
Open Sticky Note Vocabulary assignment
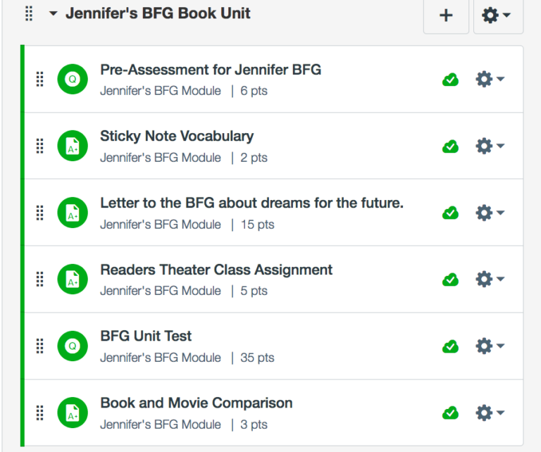pyautogui.click(x=177, y=136)
